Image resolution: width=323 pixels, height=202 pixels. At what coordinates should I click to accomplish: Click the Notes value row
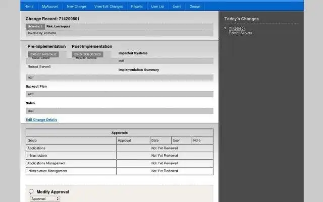[120, 111]
